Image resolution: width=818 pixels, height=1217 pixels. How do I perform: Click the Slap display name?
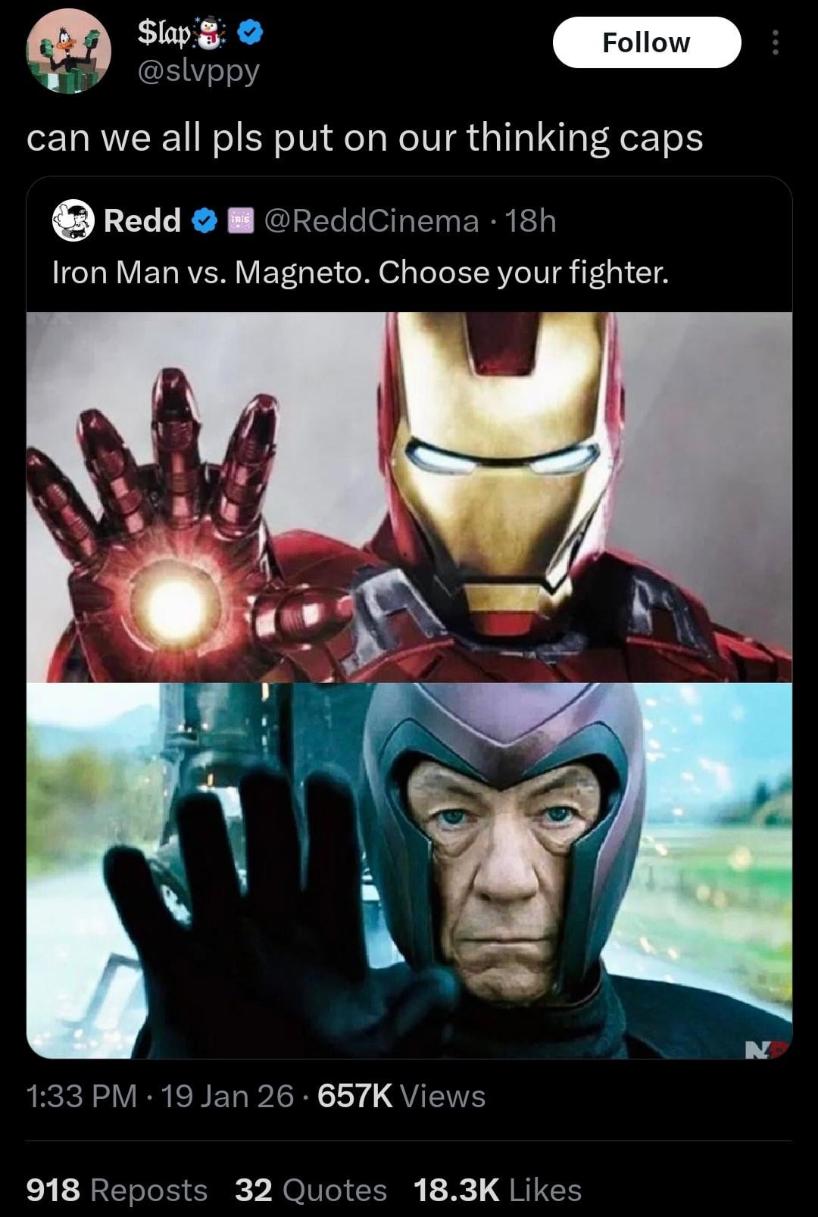(165, 31)
